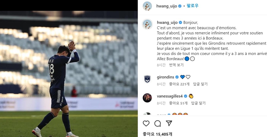This screenshot has width=267, height=137.
Task: Share the post using the paper plane icon
Action: click(x=169, y=123)
